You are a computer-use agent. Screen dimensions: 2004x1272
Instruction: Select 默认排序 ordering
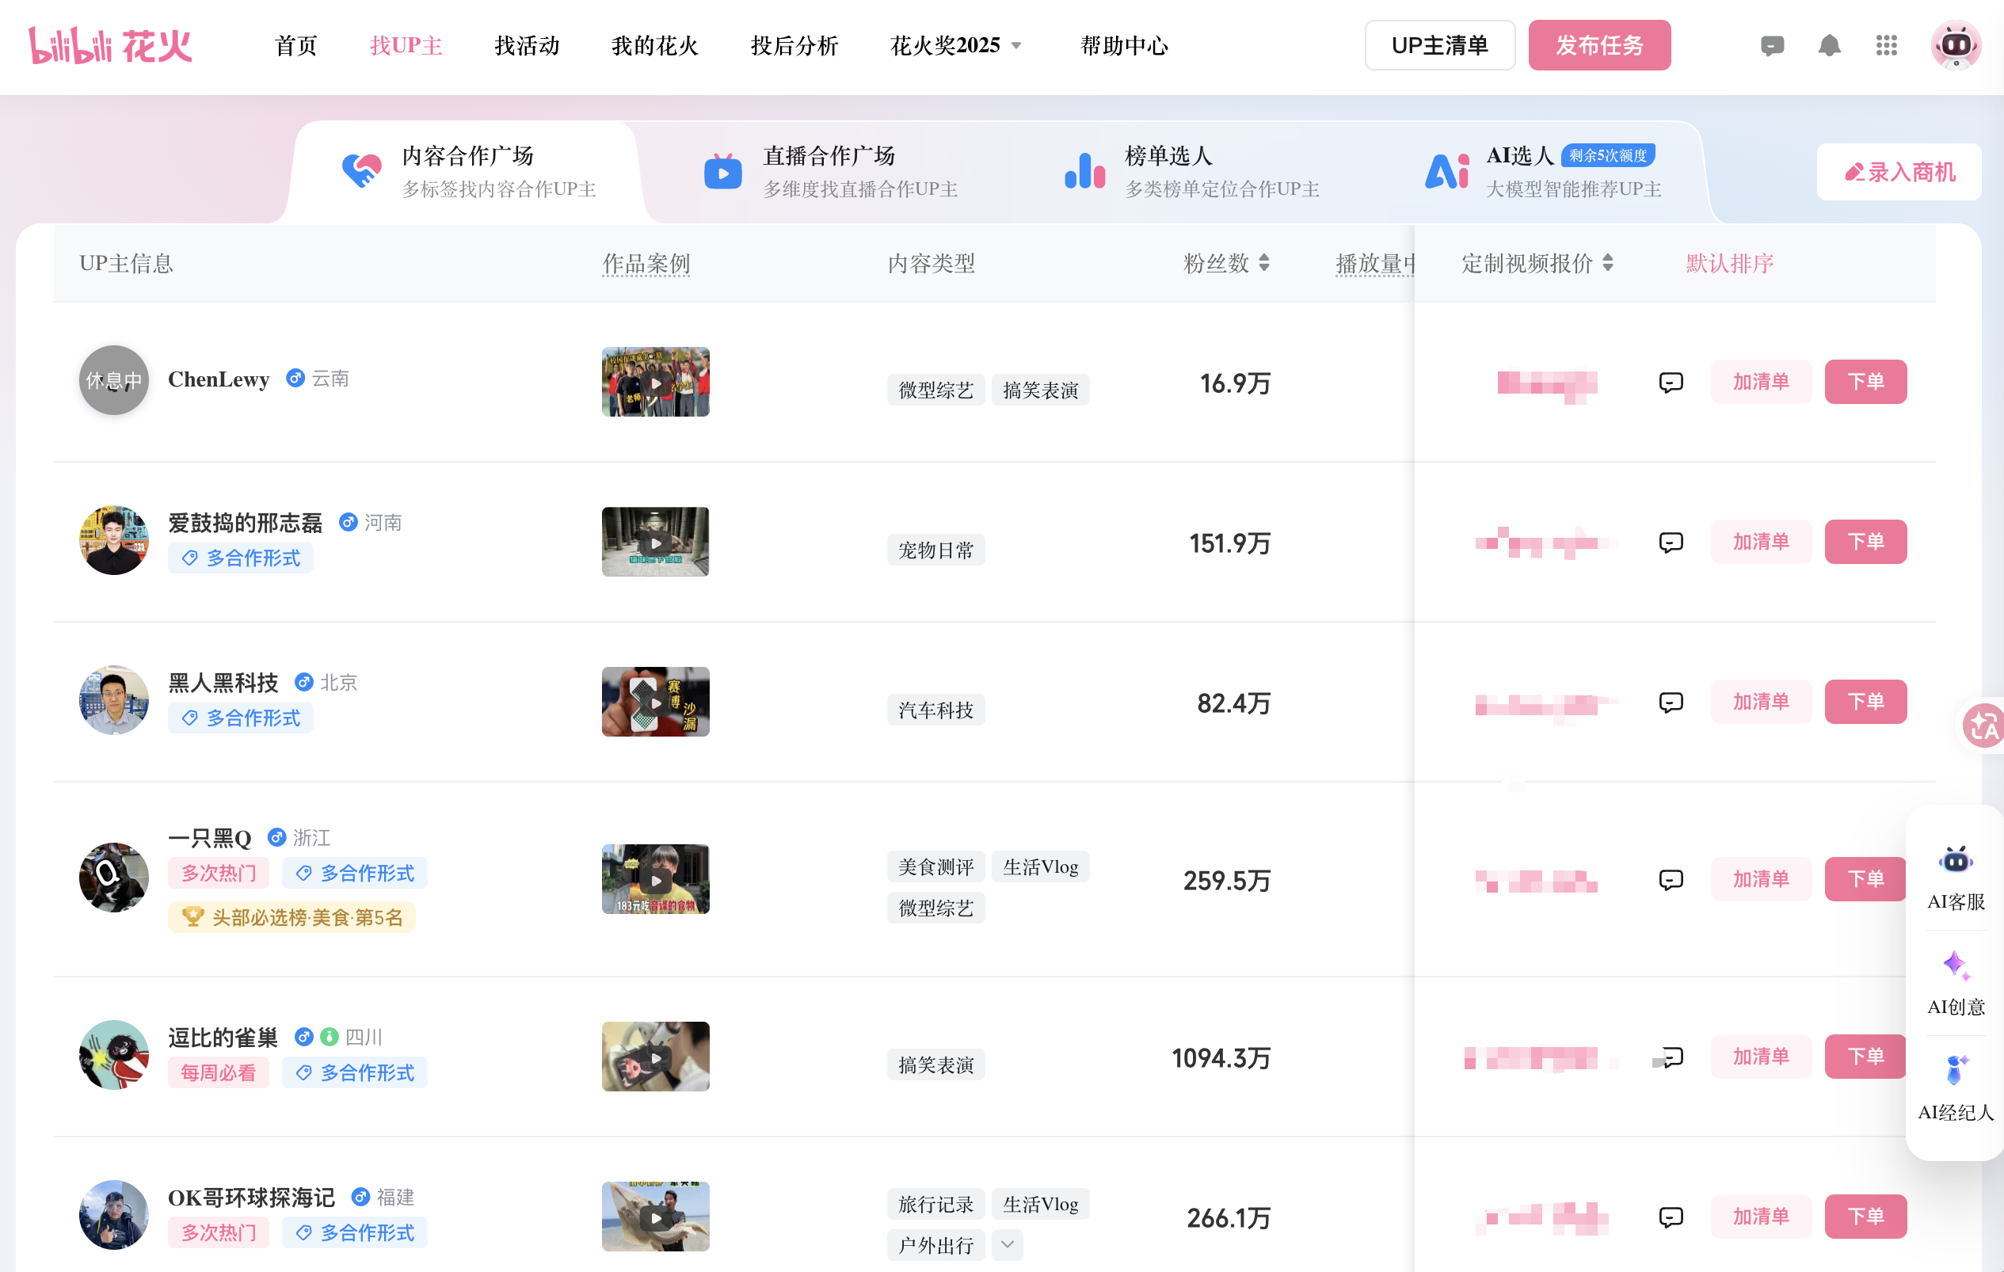tap(1729, 264)
